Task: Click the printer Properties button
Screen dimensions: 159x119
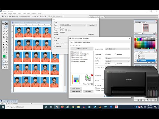Action: [x=92, y=25]
